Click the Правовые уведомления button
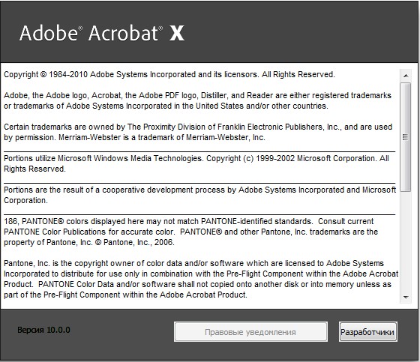The width and height of the screenshot is (420, 362). click(250, 332)
